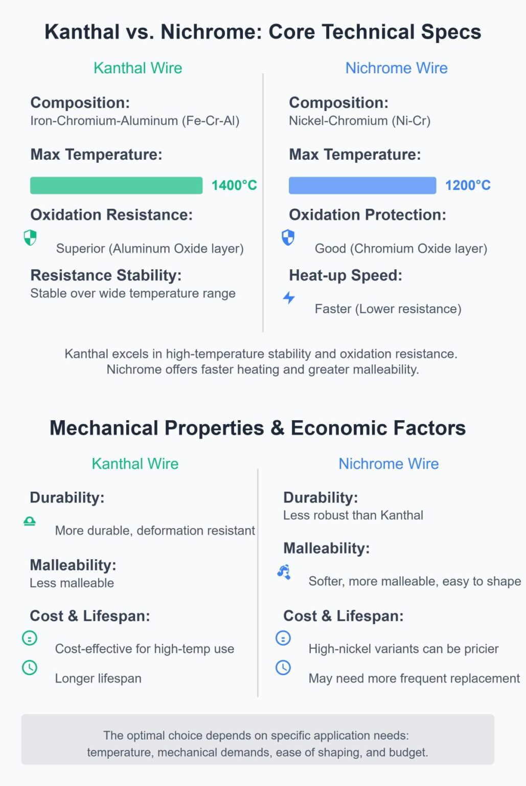
Task: Click the green Kanthal Wire heading at top
Action: (x=138, y=68)
